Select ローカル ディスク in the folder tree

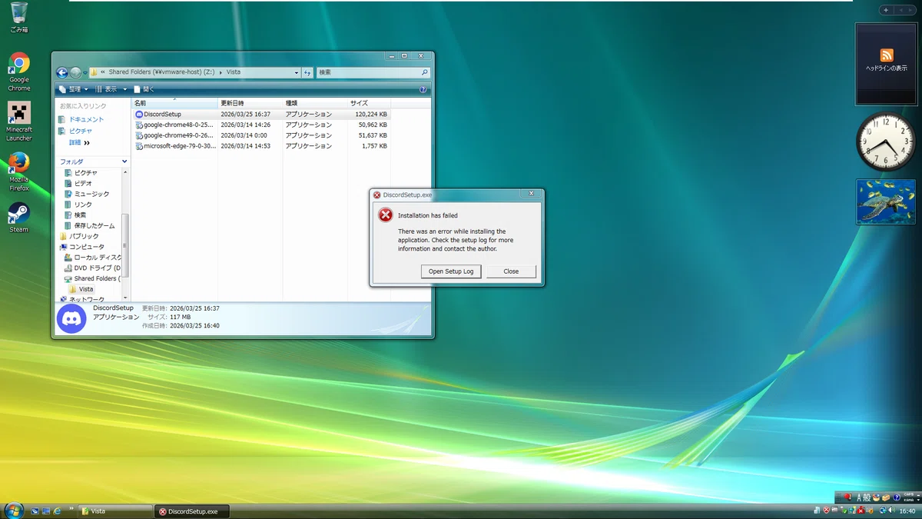93,257
